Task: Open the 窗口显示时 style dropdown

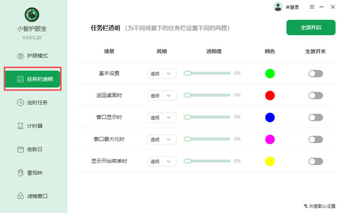Action: 162,117
